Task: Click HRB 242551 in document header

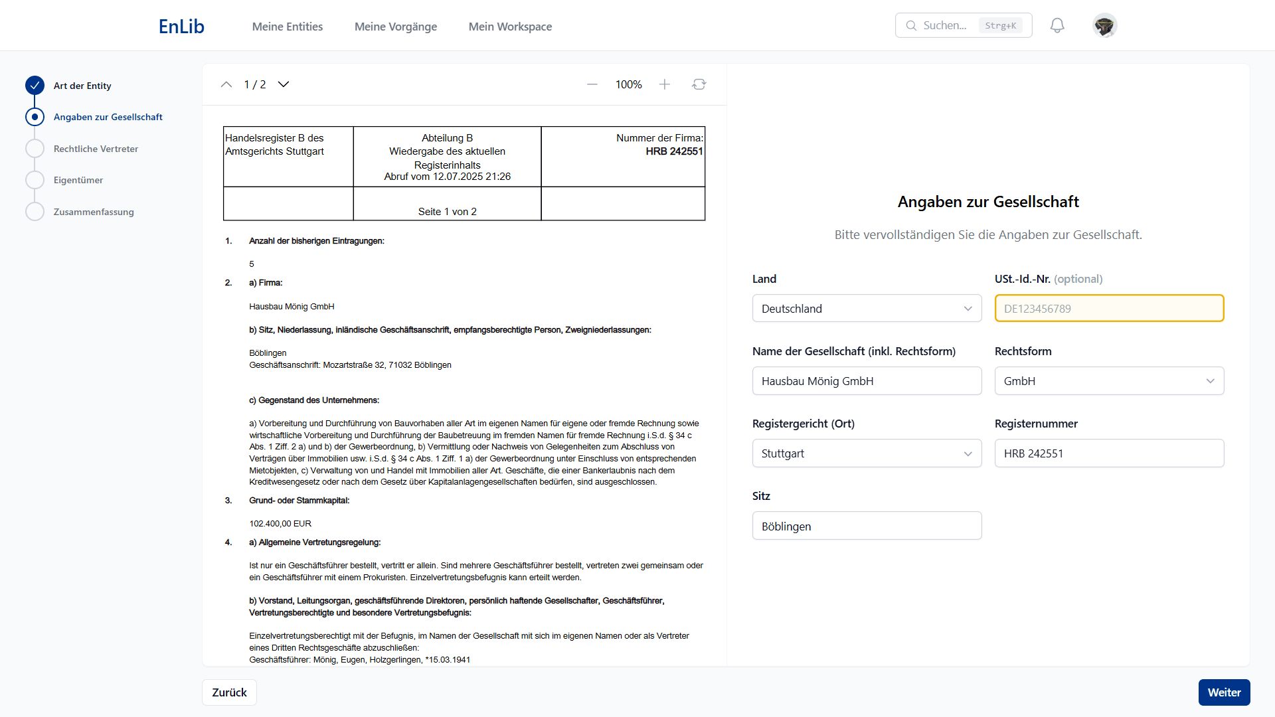Action: coord(674,151)
